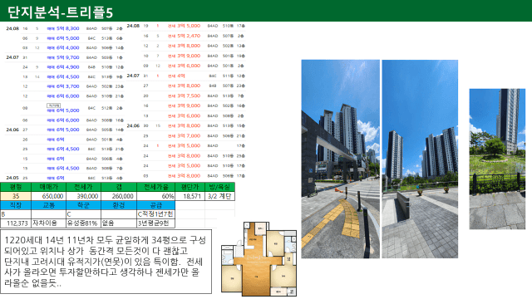Select the sale entry '매매 5억 8,300'
The height and width of the screenshot is (299, 532).
pyautogui.click(x=63, y=28)
